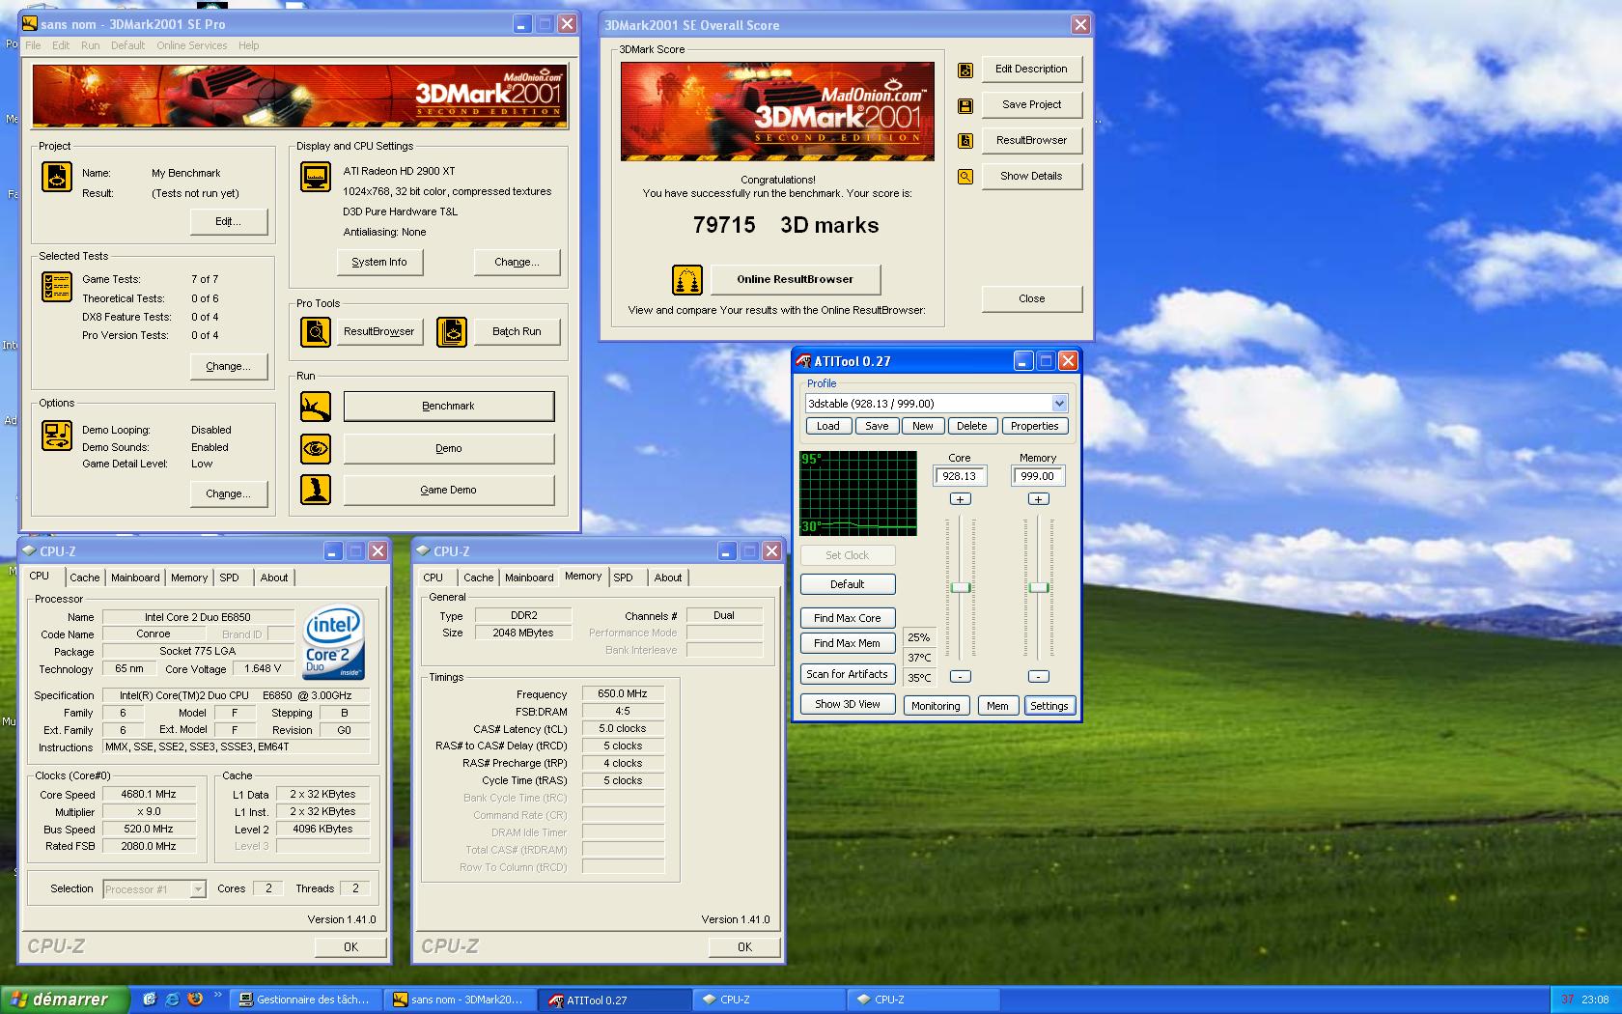
Task: Click the System Info button
Action: tap(379, 262)
